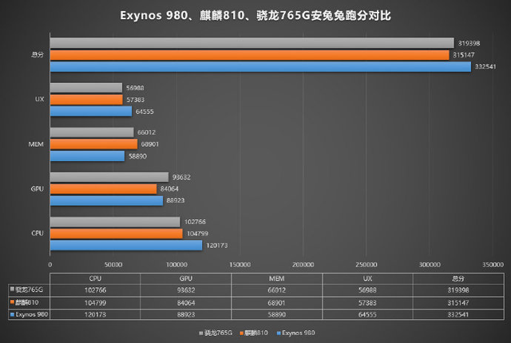Select the orange 总分 bar labeled 315147
Viewport: 511px width, 343px height.
(249, 55)
